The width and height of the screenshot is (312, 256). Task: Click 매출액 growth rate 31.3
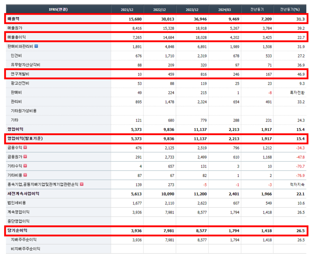pos(300,19)
